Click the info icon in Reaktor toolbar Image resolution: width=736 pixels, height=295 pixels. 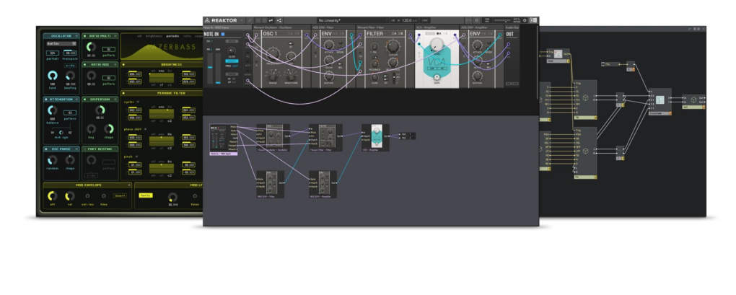point(476,20)
